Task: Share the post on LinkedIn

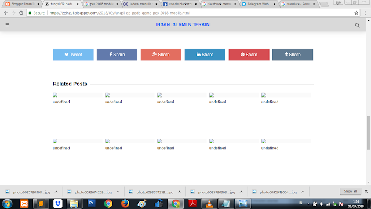Action: click(205, 55)
